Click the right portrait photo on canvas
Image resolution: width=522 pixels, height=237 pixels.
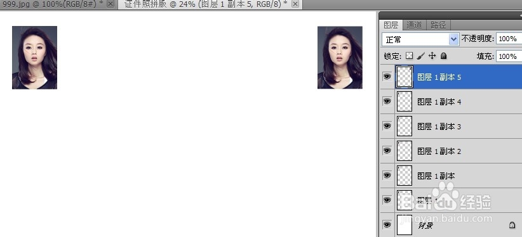point(340,58)
